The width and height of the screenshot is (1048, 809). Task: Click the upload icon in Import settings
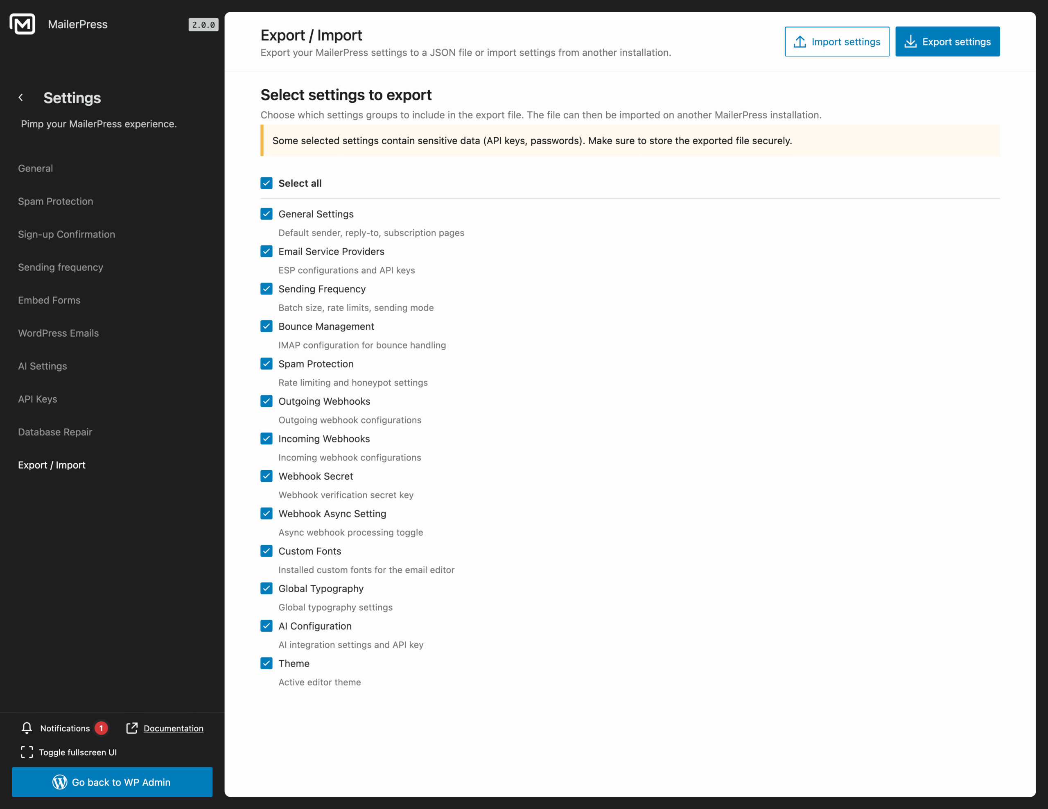[800, 42]
